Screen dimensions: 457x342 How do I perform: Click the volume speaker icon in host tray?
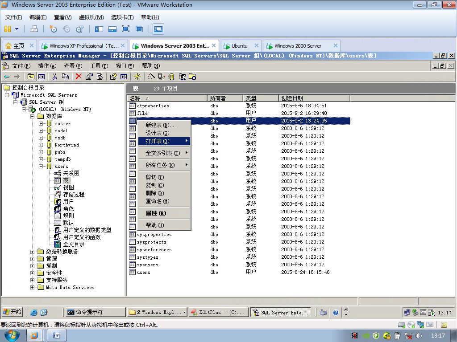click(419, 336)
